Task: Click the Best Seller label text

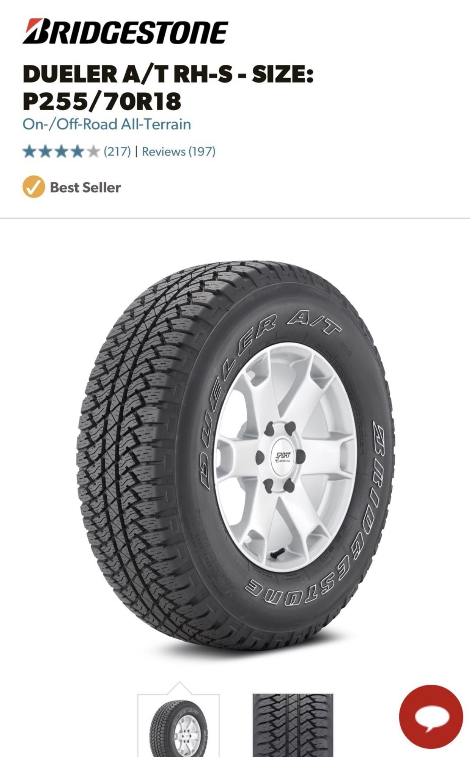Action: click(85, 187)
